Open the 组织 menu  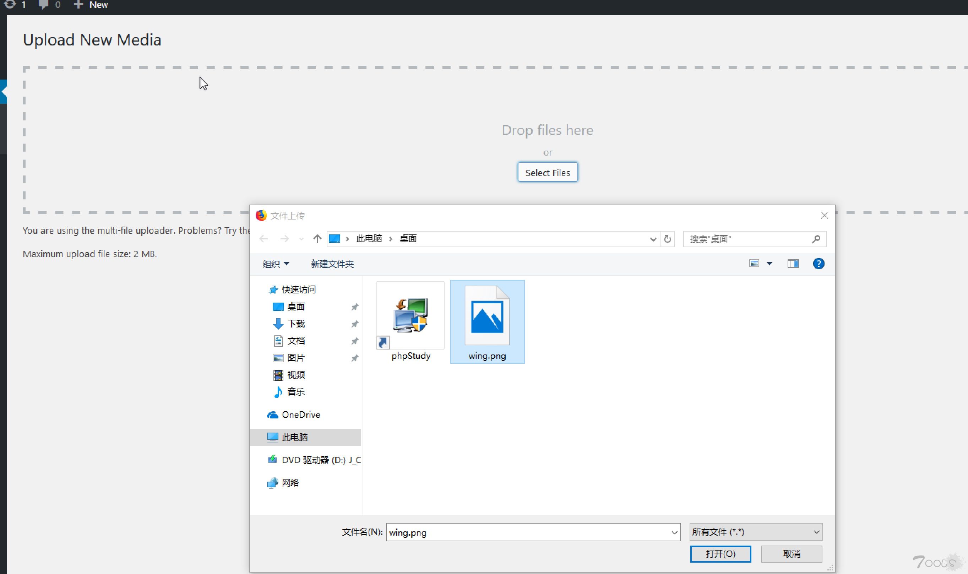pyautogui.click(x=276, y=264)
